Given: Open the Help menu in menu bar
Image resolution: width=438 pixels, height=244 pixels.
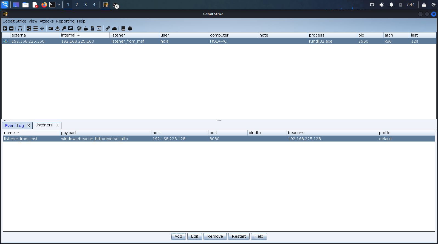Looking at the screenshot, I should 81,21.
